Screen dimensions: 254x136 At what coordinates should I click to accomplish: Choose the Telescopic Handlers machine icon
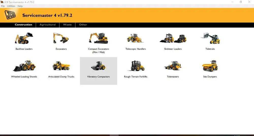click(x=135, y=38)
